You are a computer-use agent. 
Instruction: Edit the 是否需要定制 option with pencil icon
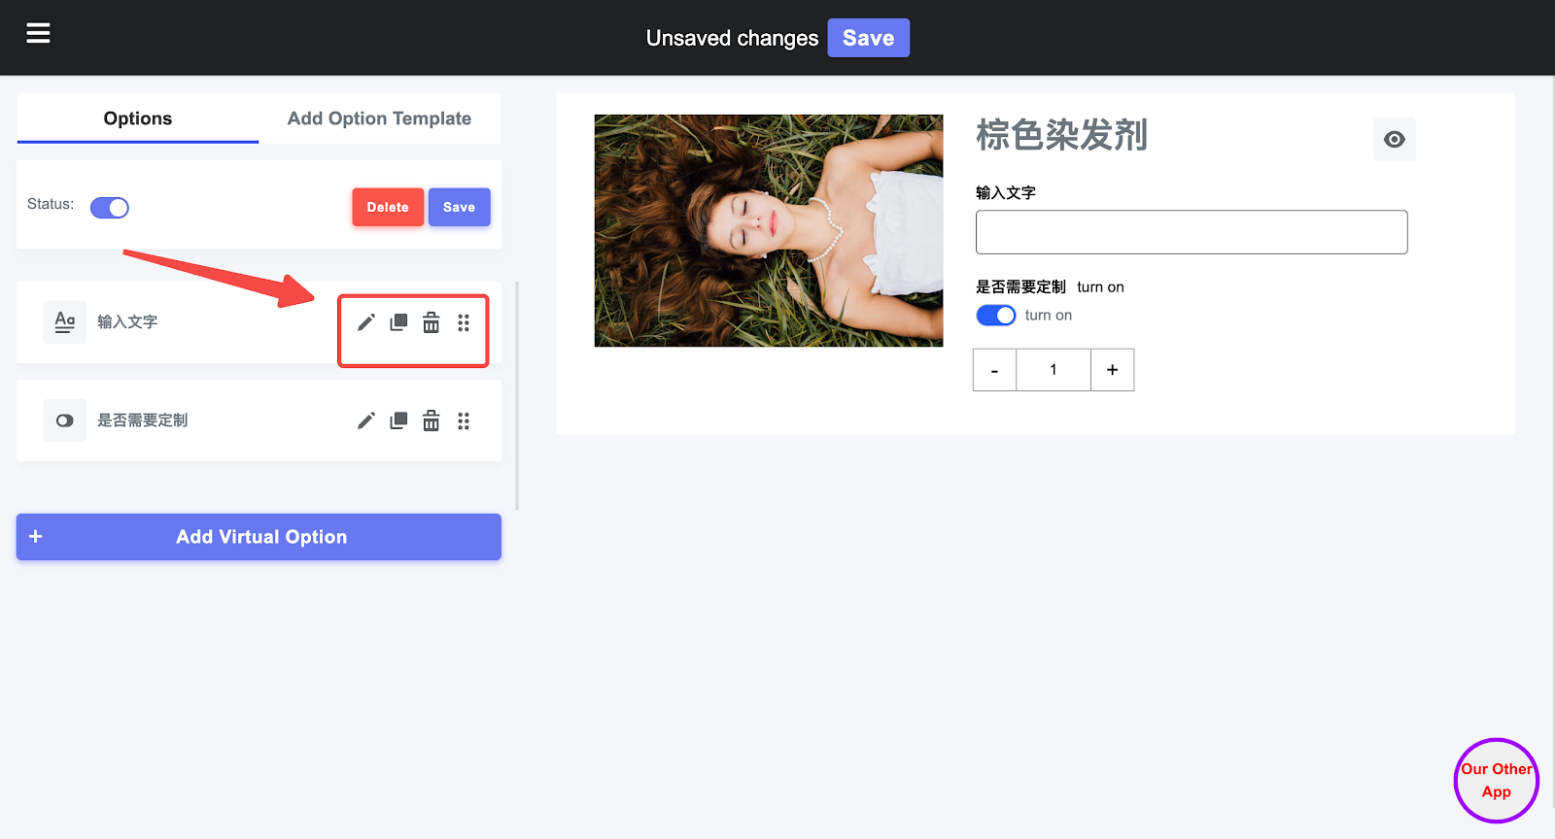365,420
